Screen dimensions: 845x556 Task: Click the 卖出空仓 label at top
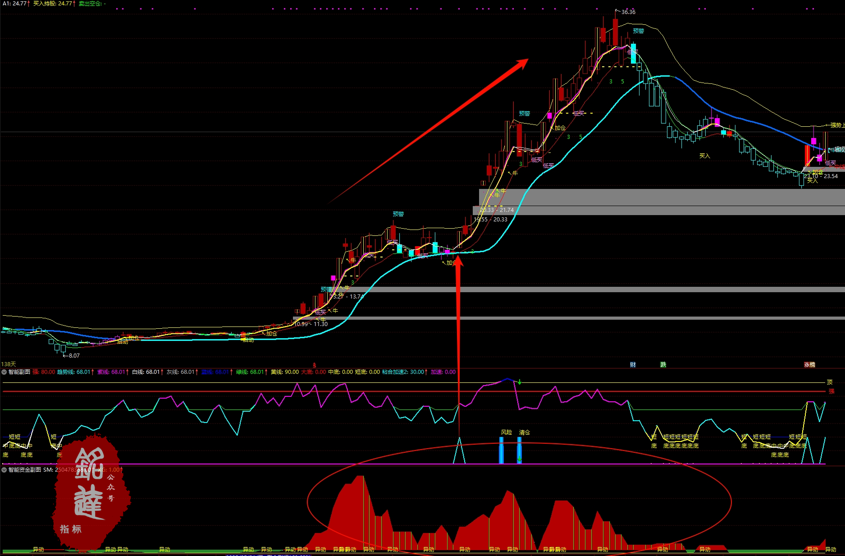point(92,4)
